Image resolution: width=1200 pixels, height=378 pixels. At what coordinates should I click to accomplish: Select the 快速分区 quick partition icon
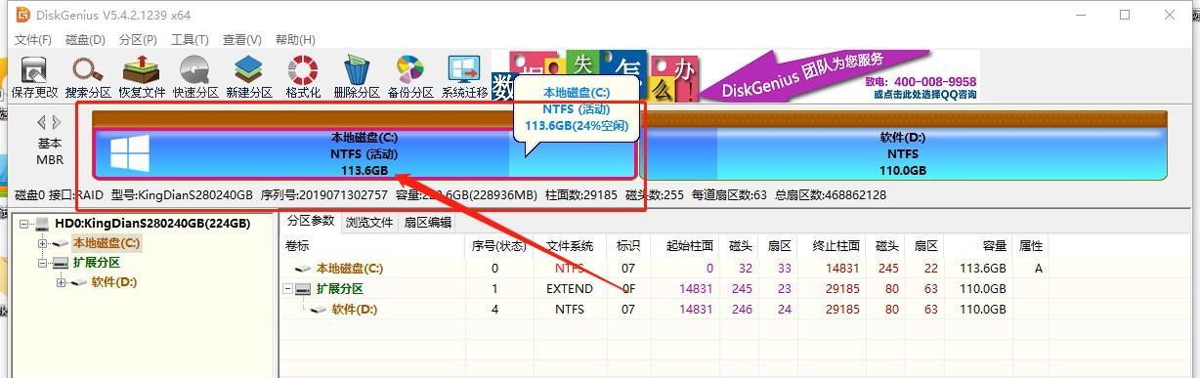[195, 76]
